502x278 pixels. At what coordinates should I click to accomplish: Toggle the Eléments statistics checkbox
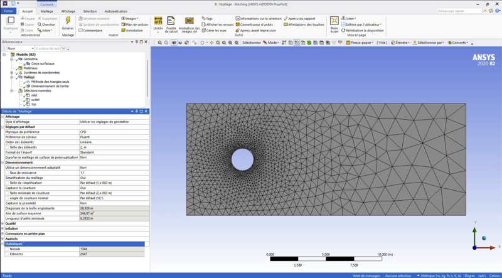coord(7,254)
